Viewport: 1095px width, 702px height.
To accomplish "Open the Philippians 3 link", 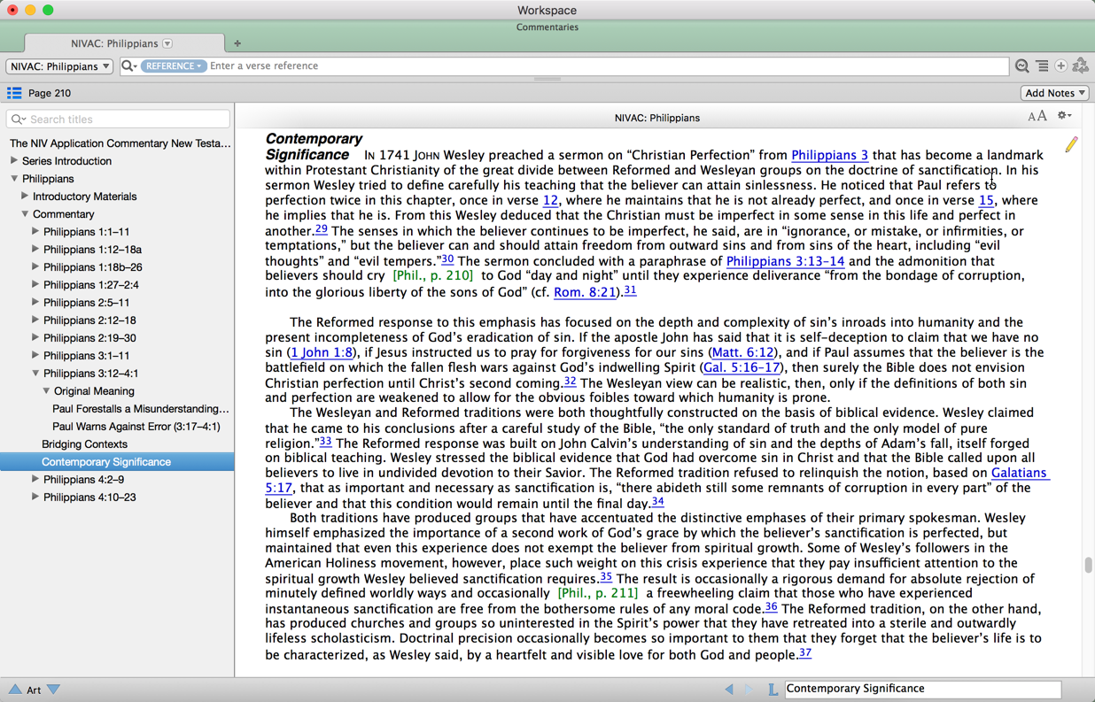I will pos(829,155).
